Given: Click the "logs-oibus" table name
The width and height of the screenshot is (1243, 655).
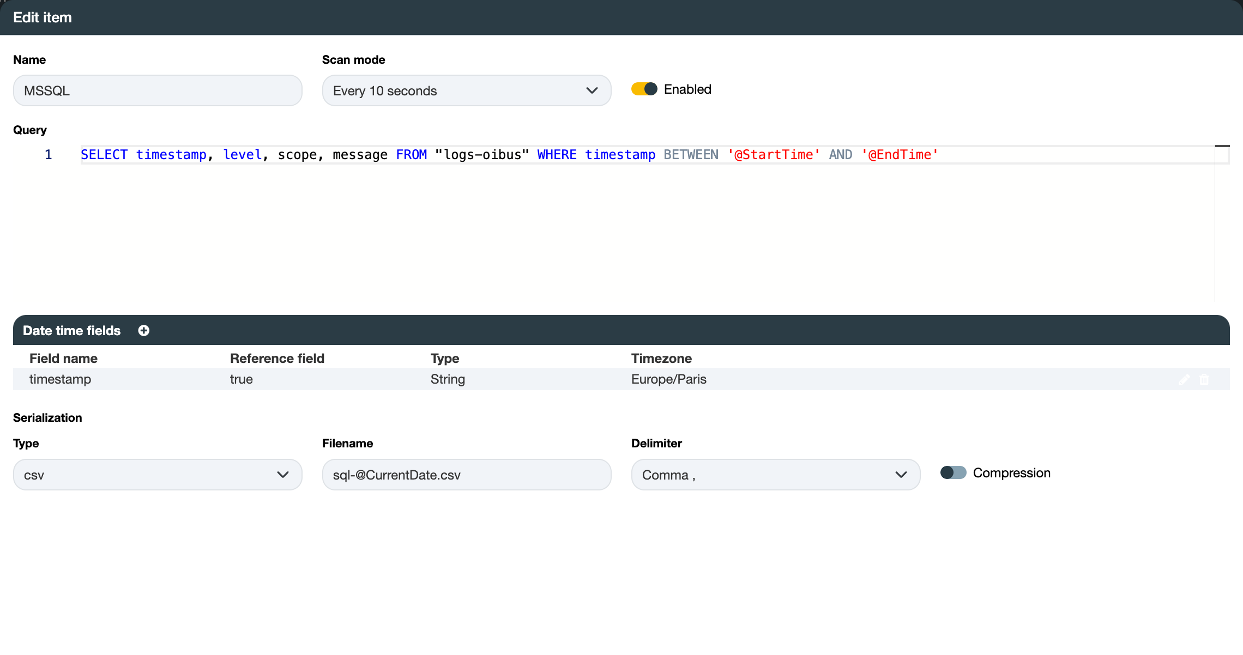Looking at the screenshot, I should coord(482,155).
